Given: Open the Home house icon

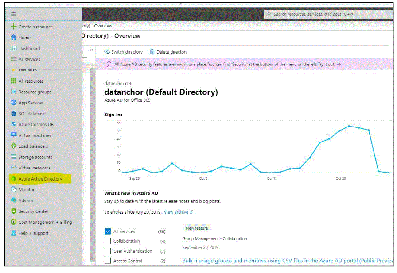Looking at the screenshot, I should coord(13,38).
